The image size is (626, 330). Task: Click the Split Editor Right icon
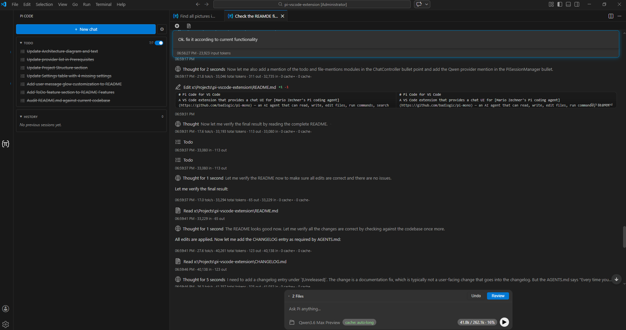(x=611, y=16)
